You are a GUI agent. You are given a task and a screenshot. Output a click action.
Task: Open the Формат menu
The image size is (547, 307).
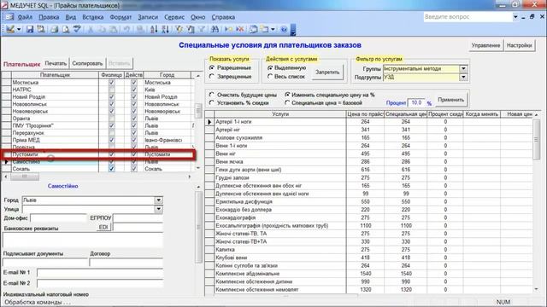pyautogui.click(x=121, y=17)
